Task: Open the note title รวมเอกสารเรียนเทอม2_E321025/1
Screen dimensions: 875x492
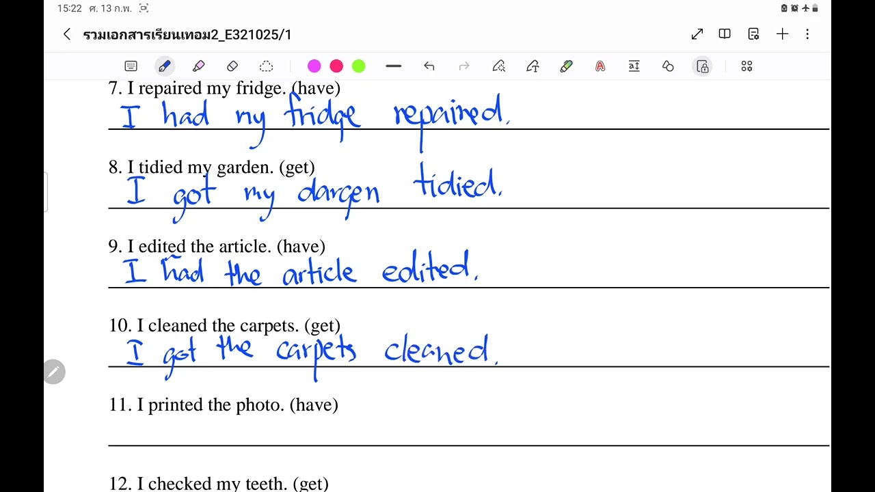Action: click(187, 34)
